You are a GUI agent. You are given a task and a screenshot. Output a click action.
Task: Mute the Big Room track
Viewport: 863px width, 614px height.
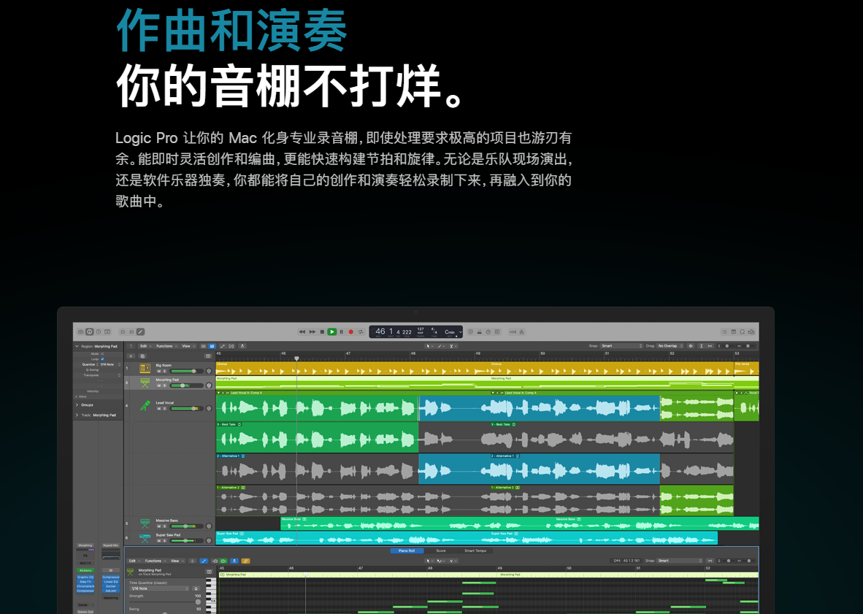pyautogui.click(x=159, y=372)
